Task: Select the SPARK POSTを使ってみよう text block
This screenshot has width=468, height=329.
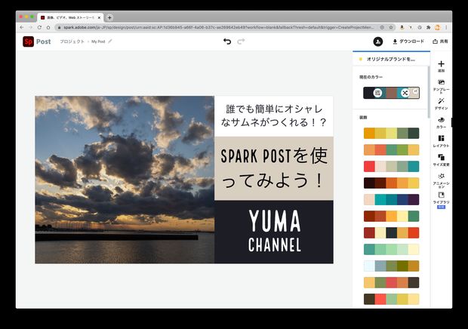Action: coord(274,168)
